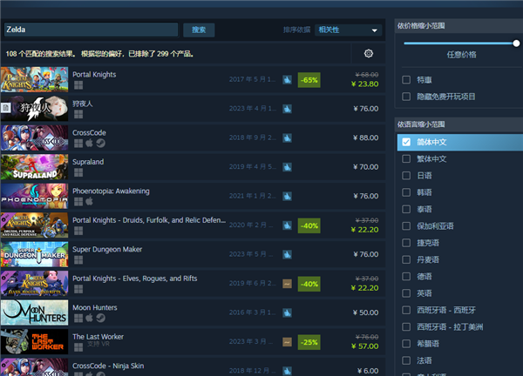The height and width of the screenshot is (376, 523).
Task: Click macOS icon under Moon Hunters
Action: (90, 318)
